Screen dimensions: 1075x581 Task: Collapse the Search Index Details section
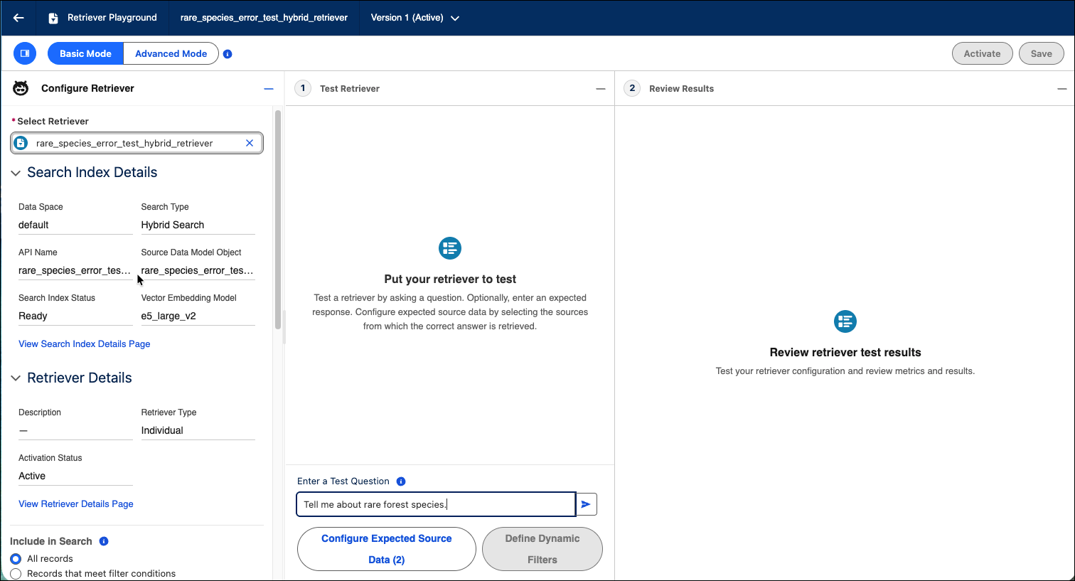(16, 173)
